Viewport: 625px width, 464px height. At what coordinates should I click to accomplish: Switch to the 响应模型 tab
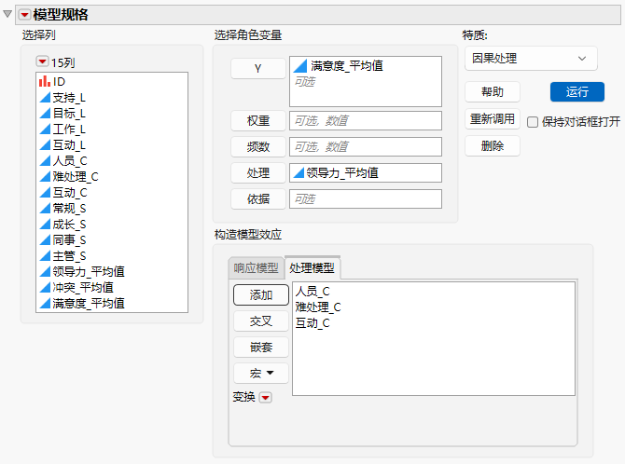[x=256, y=268]
